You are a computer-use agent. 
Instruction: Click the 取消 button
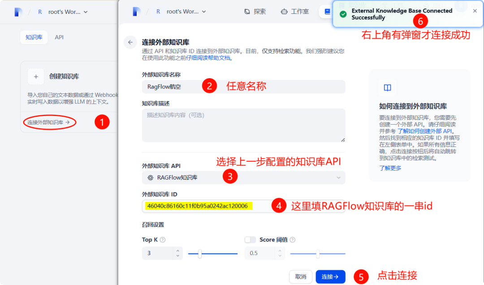point(301,277)
